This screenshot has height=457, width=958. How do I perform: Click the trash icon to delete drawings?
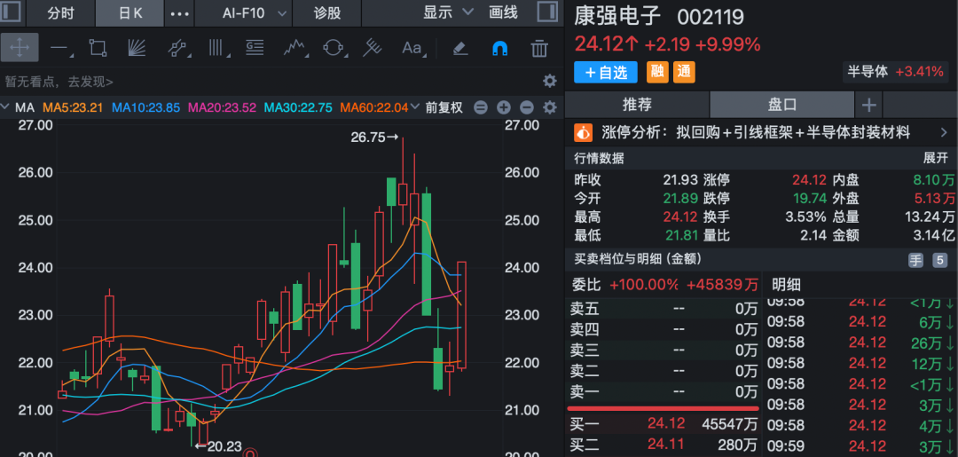tap(539, 48)
